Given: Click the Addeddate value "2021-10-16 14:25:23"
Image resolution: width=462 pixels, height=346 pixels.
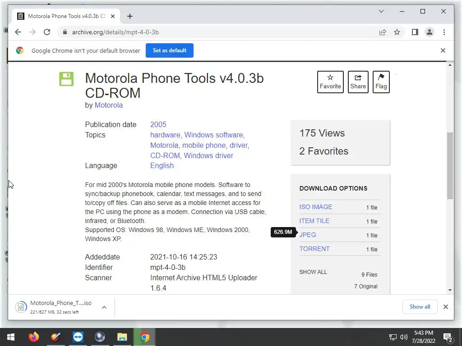Looking at the screenshot, I should pos(184,257).
